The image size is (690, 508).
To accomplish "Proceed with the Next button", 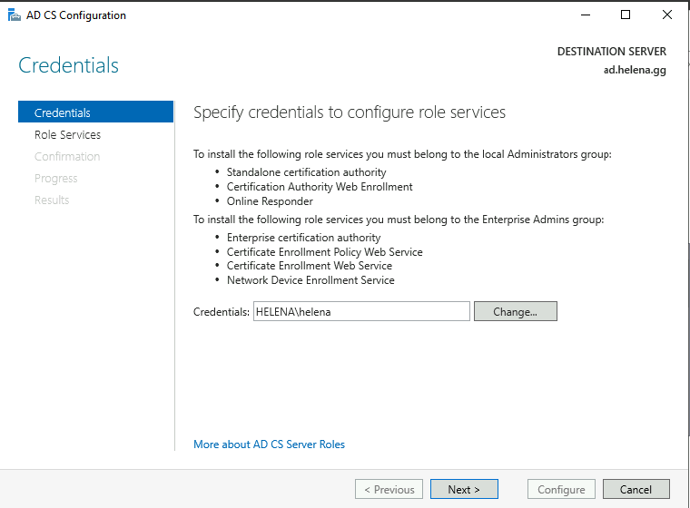I will click(x=464, y=490).
